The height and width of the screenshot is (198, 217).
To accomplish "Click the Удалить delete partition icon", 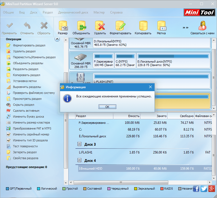I will 100,26.
